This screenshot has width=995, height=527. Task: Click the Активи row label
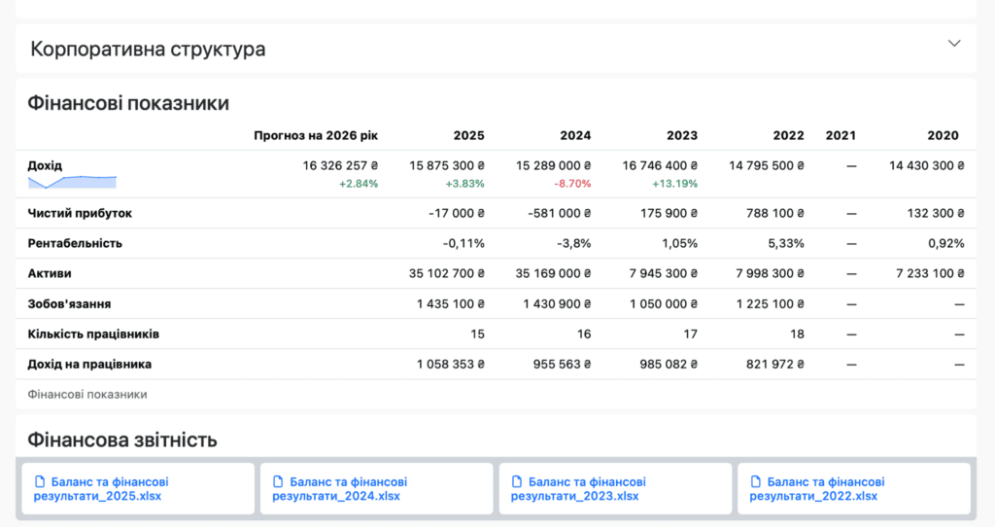pos(50,274)
